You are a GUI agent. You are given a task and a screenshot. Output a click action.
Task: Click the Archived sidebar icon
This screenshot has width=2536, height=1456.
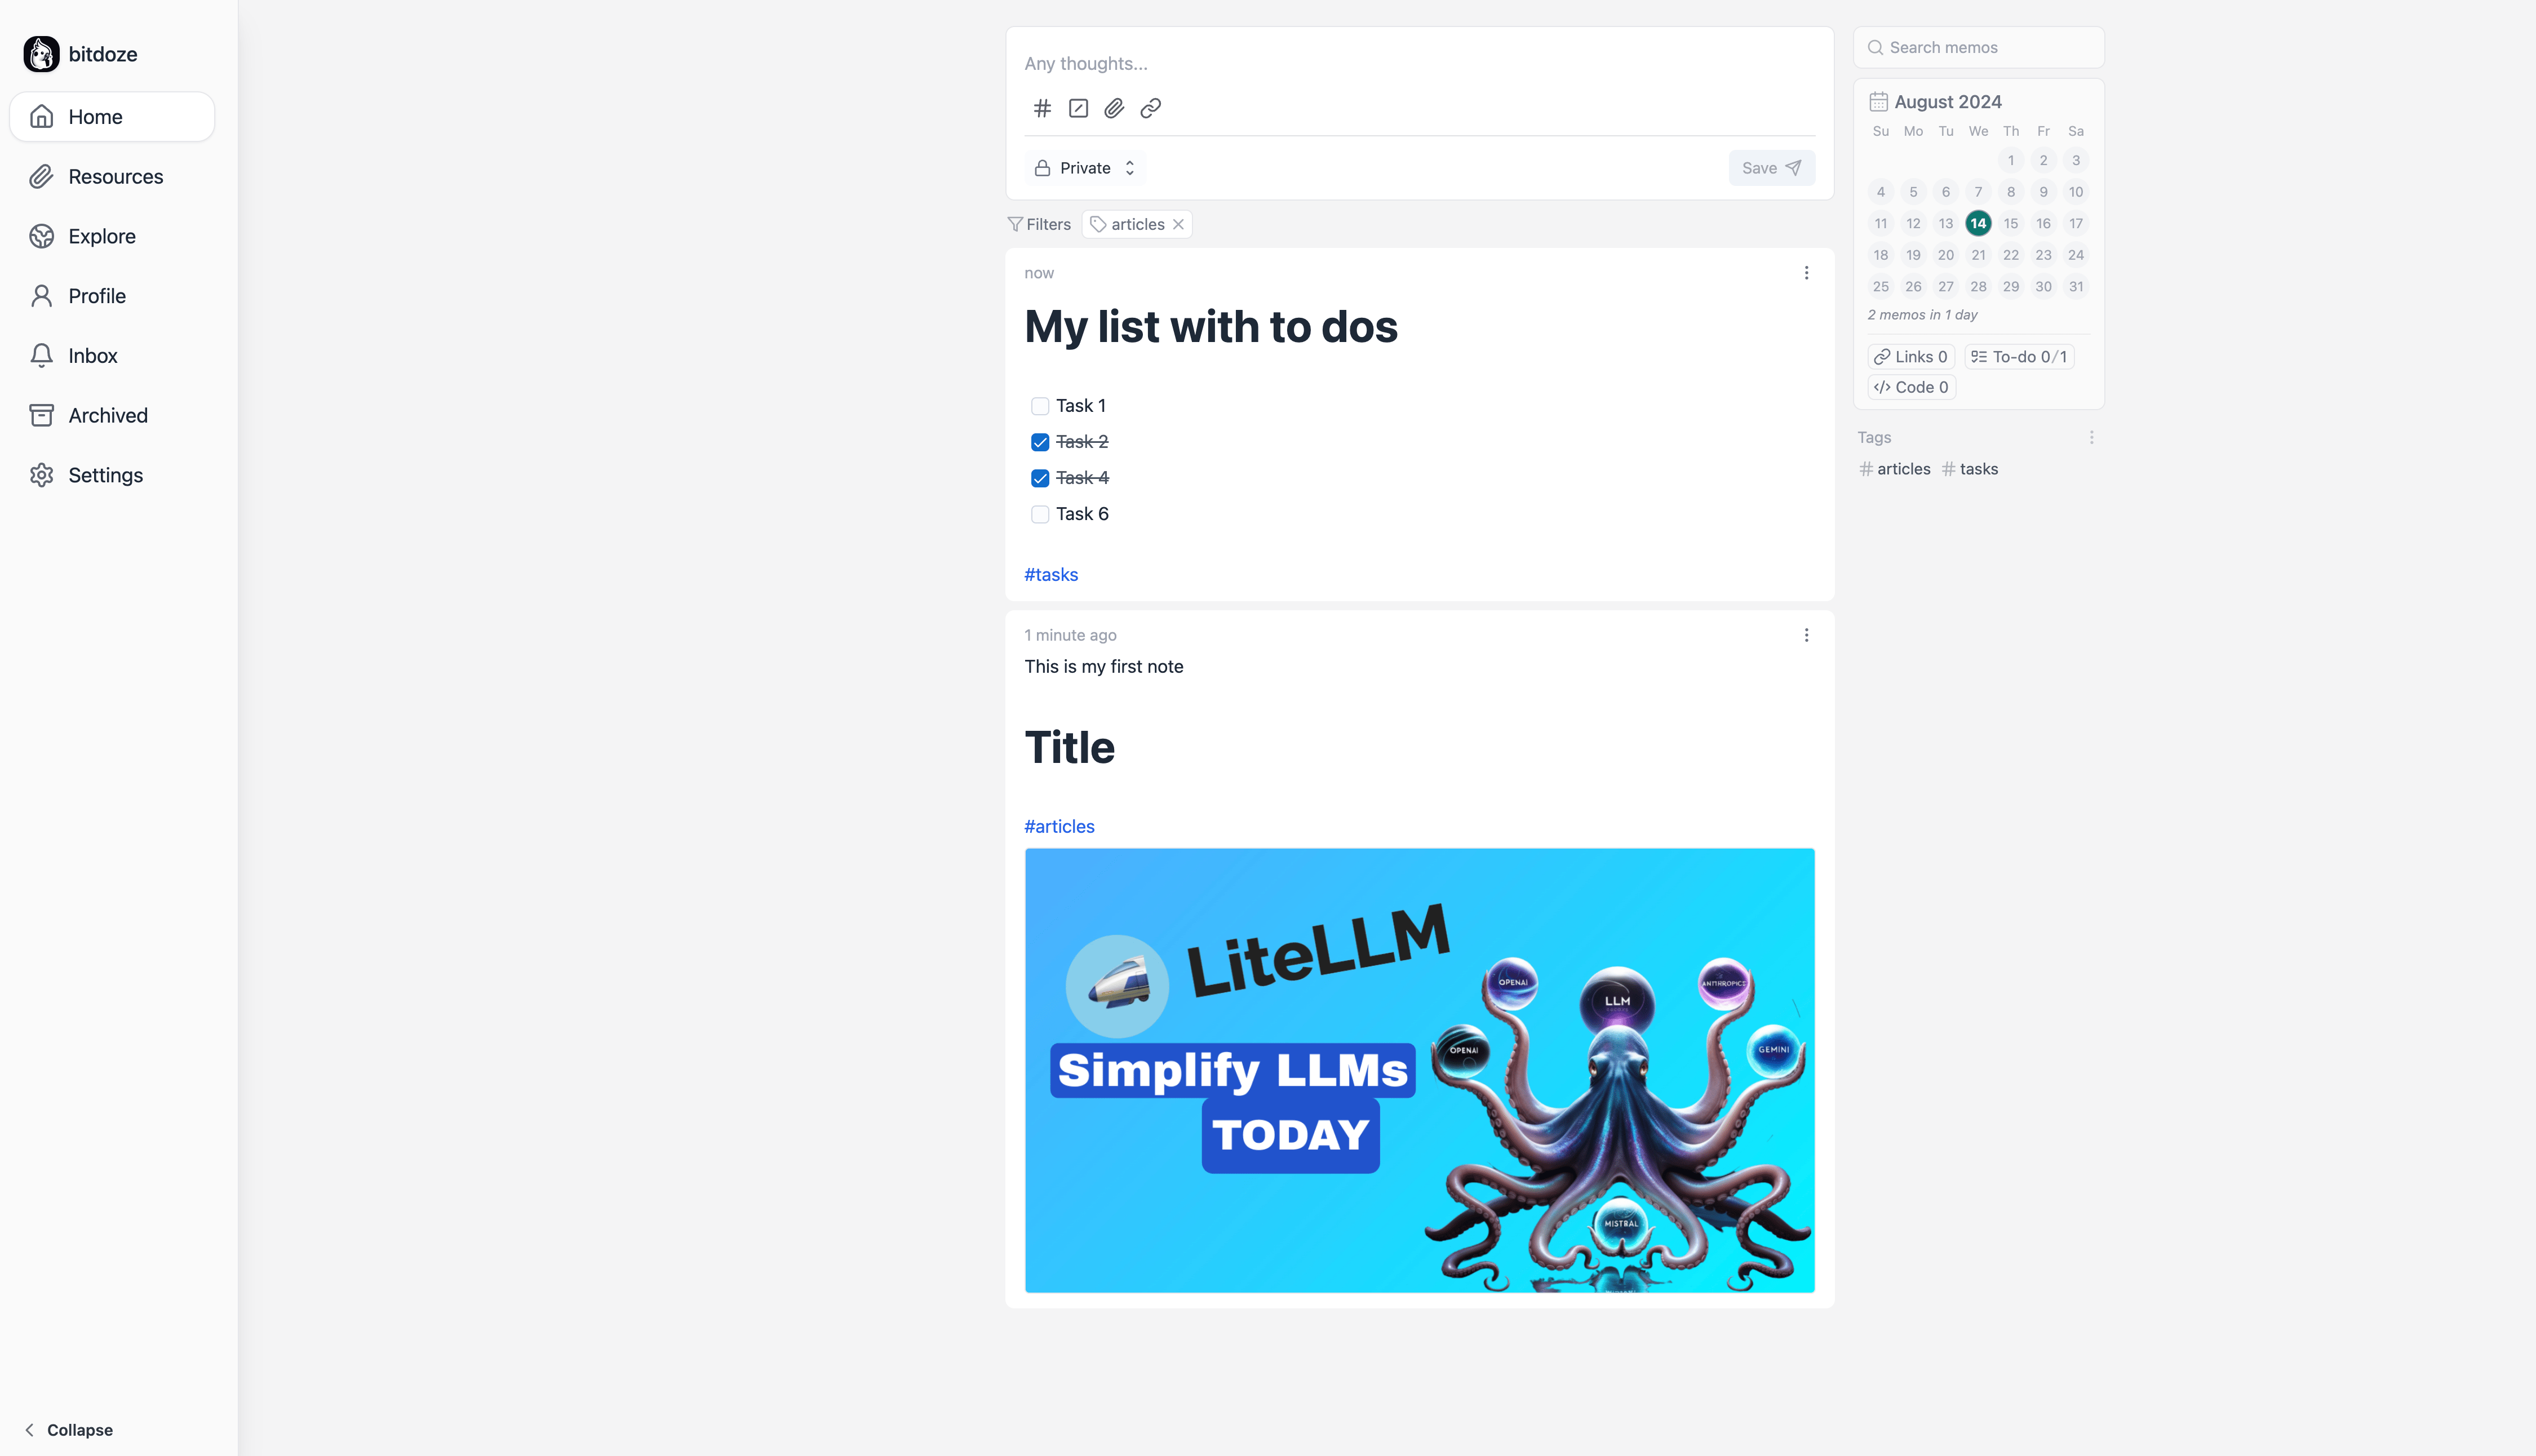42,415
